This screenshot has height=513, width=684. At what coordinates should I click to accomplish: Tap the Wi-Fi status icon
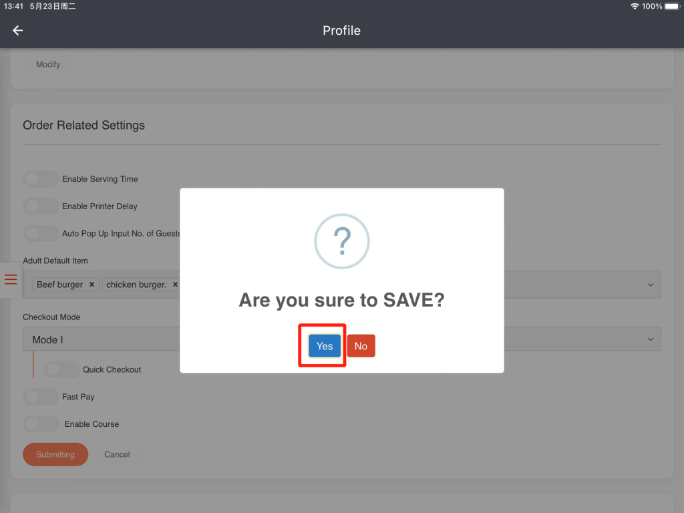click(634, 6)
